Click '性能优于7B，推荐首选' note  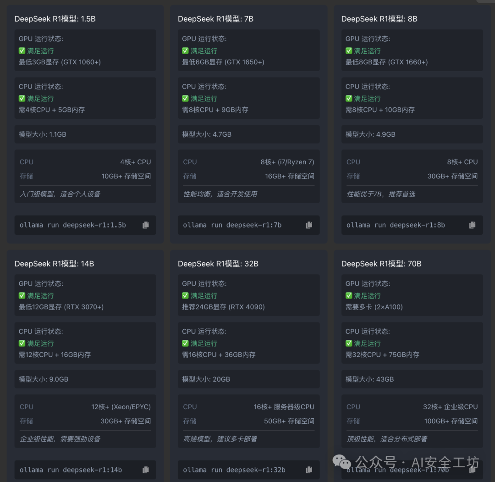coord(381,194)
